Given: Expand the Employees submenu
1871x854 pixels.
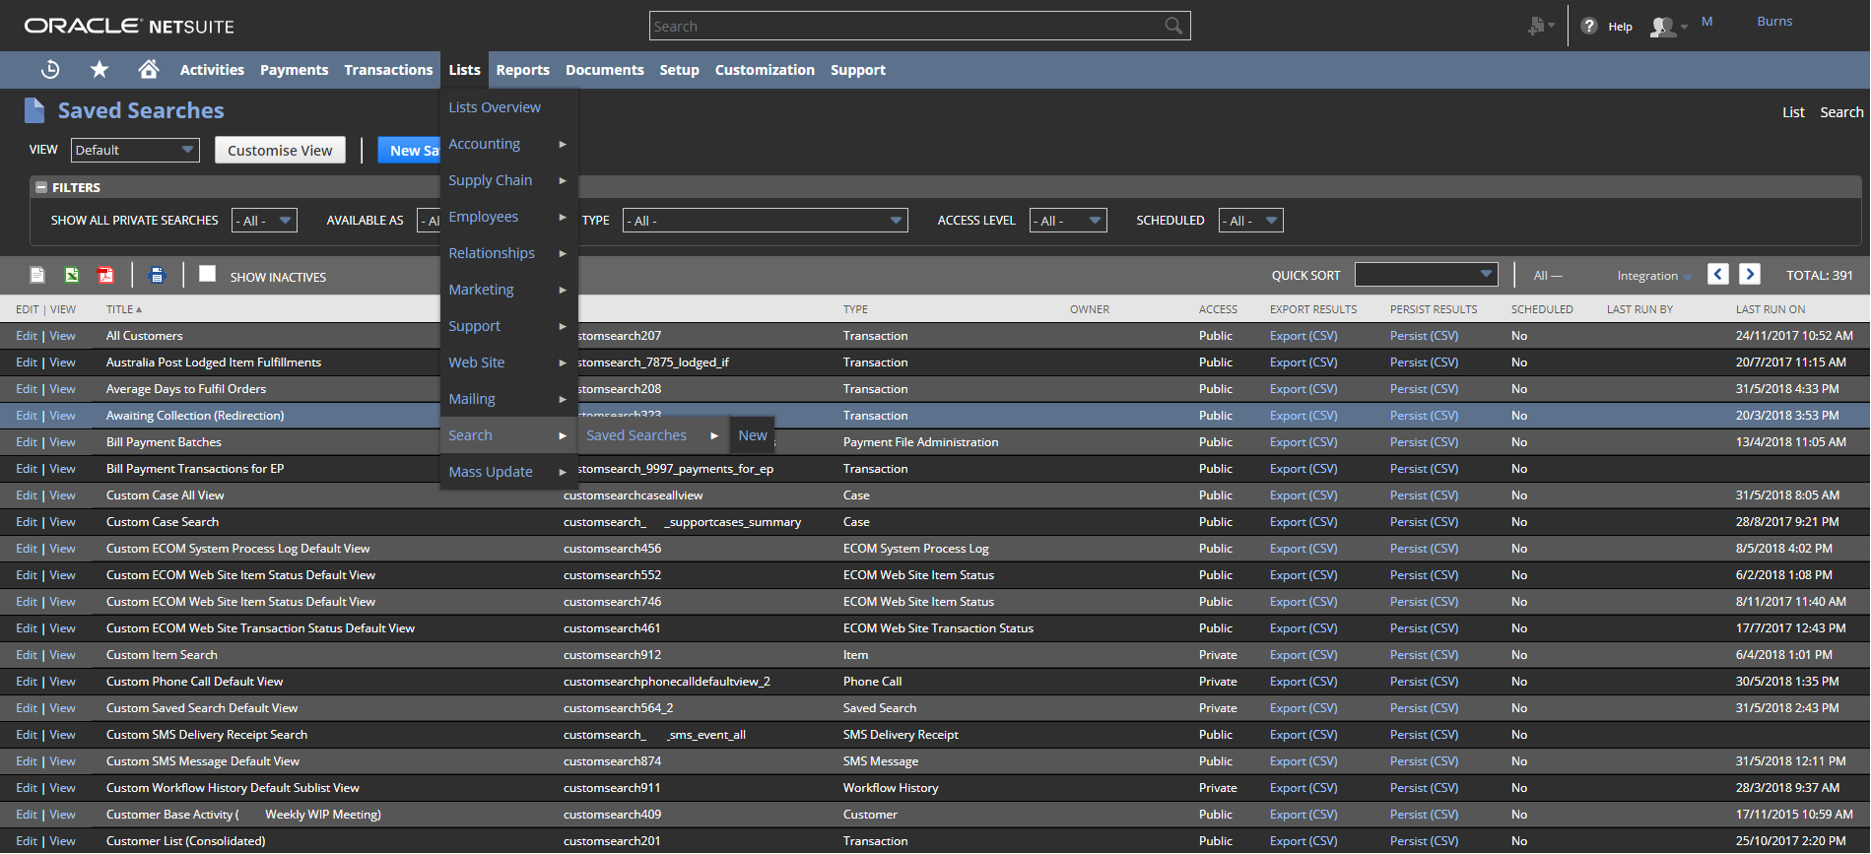Looking at the screenshot, I should coord(508,217).
